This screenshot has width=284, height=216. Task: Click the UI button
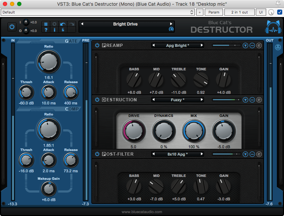click(x=261, y=12)
